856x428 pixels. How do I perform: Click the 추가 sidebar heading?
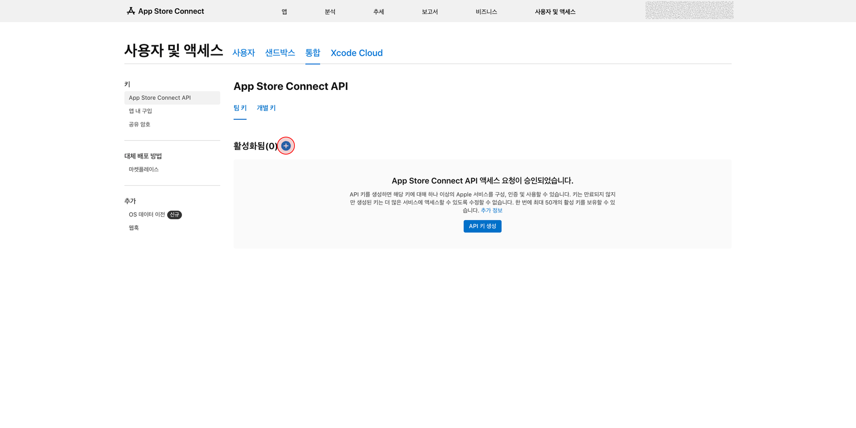coord(130,202)
